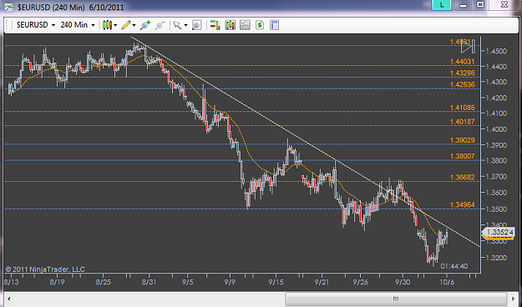522x307 pixels.
Task: Click the 1.4000 price axis label
Action: pyautogui.click(x=496, y=129)
